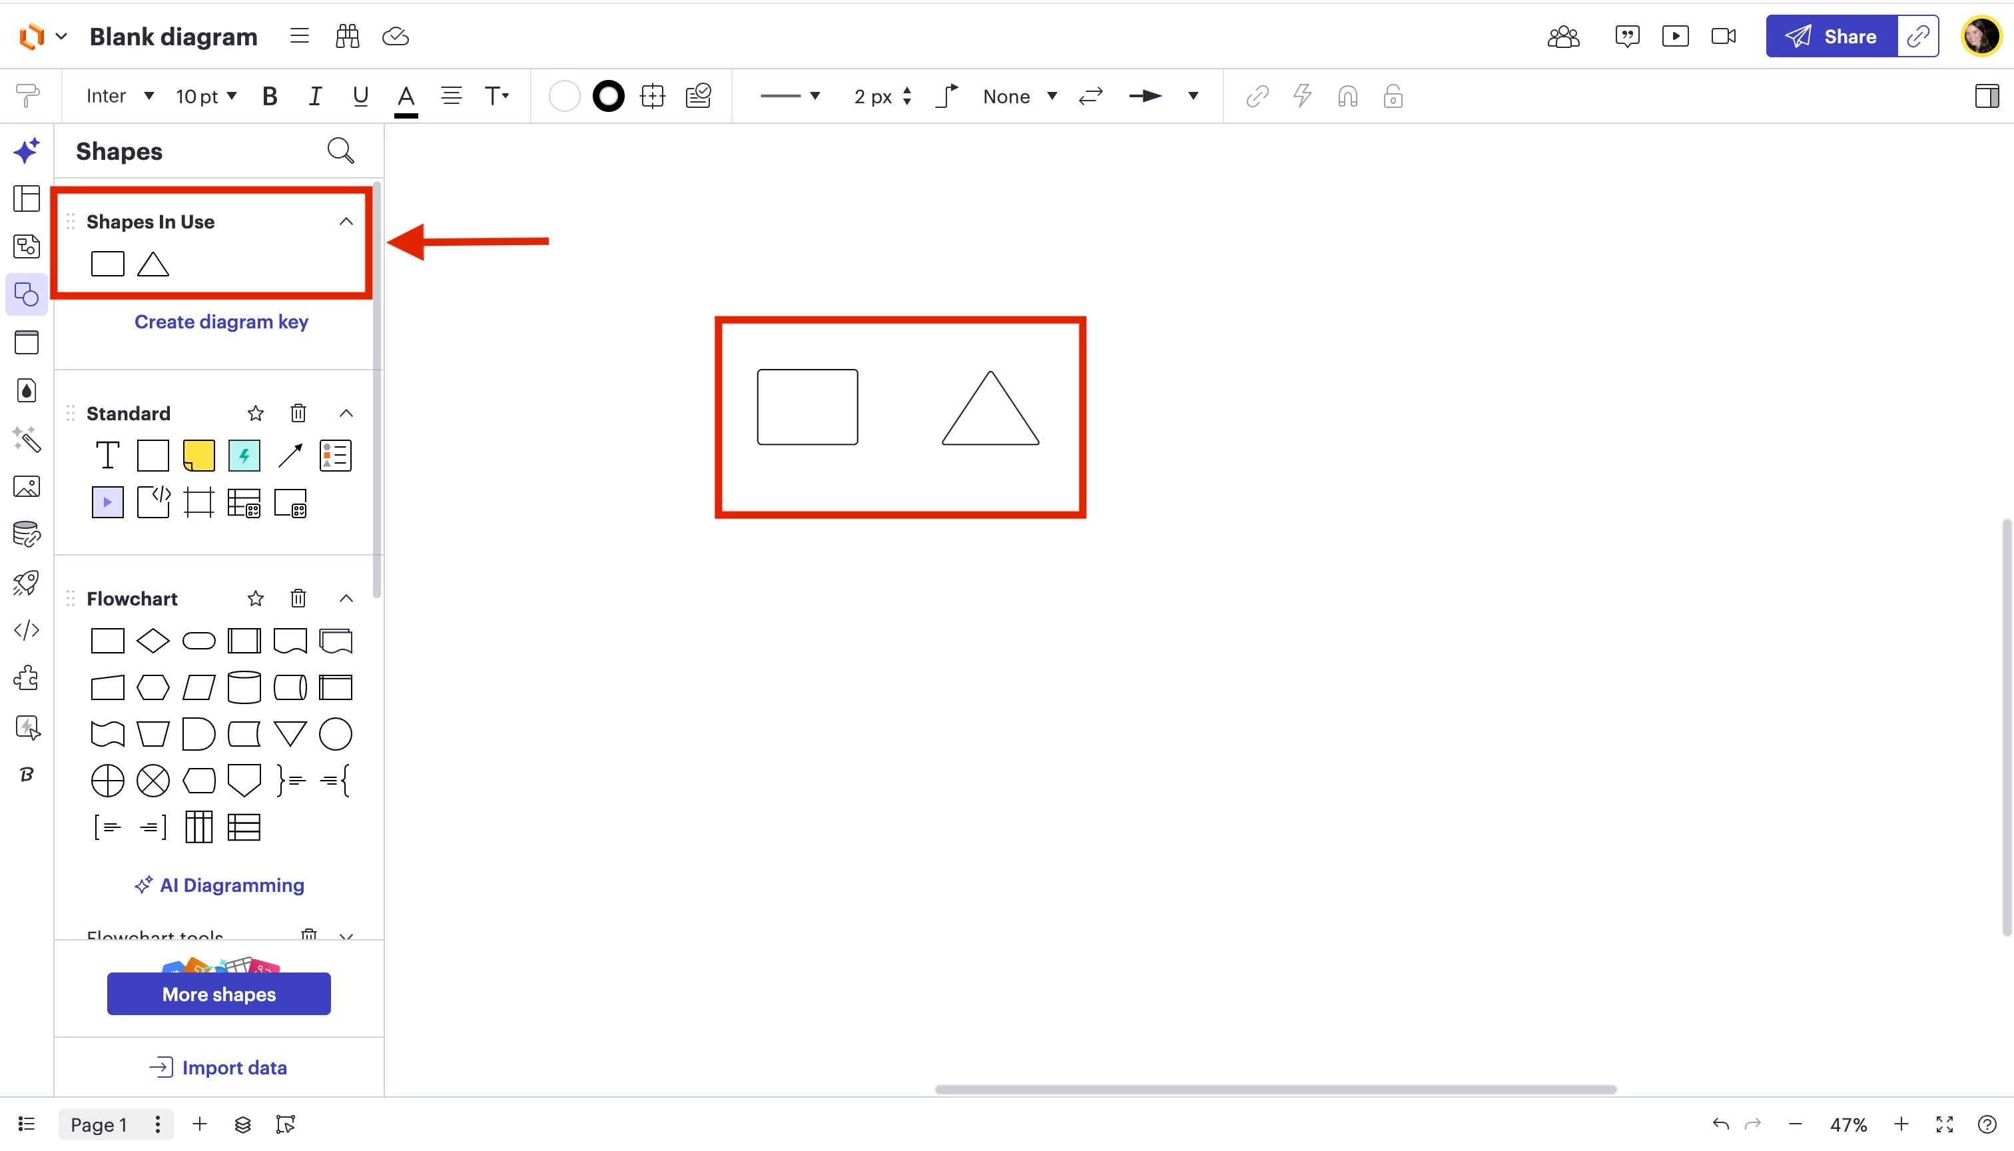Toggle italic text formatting

(x=314, y=97)
